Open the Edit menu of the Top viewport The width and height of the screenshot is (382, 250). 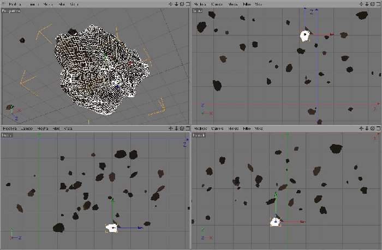tap(200, 4)
